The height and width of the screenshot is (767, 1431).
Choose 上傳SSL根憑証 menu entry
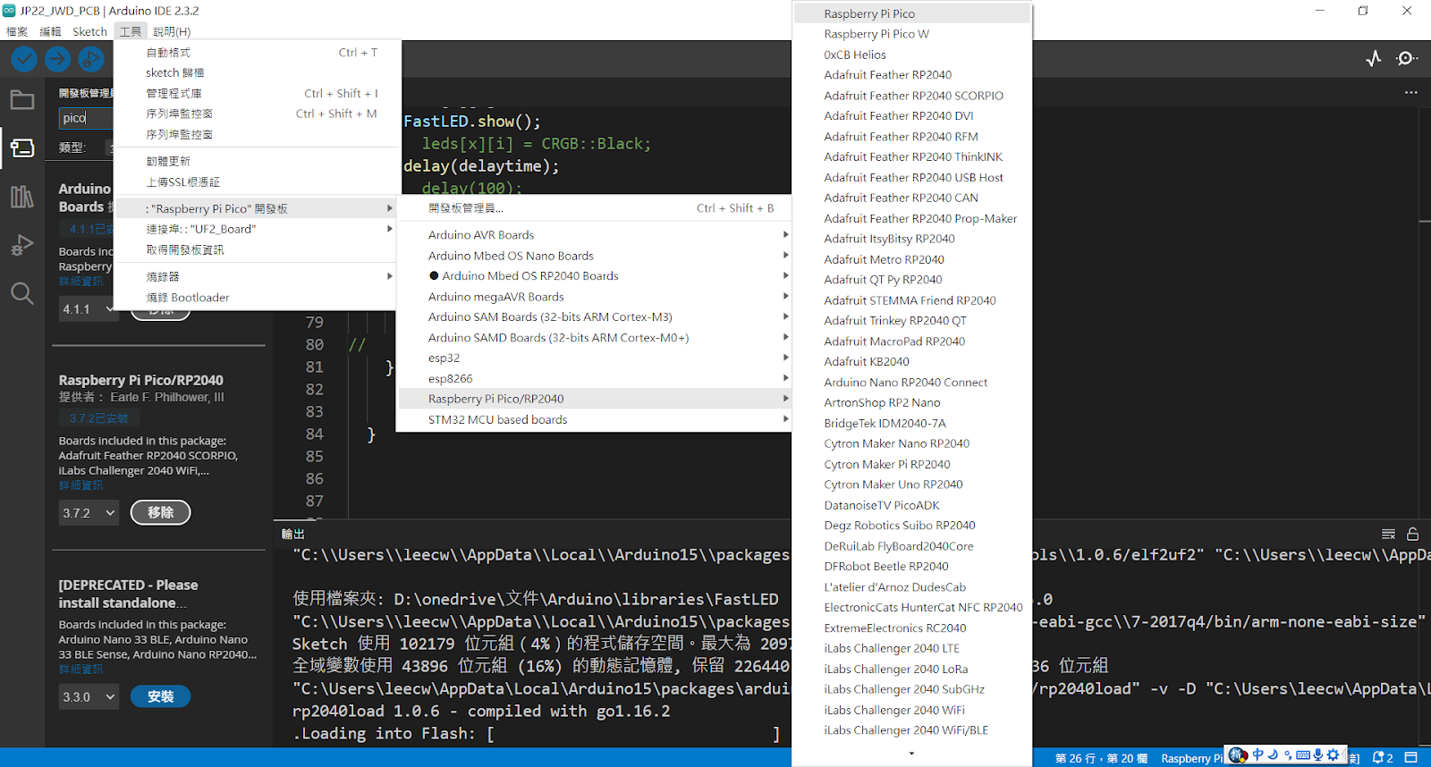(x=255, y=181)
